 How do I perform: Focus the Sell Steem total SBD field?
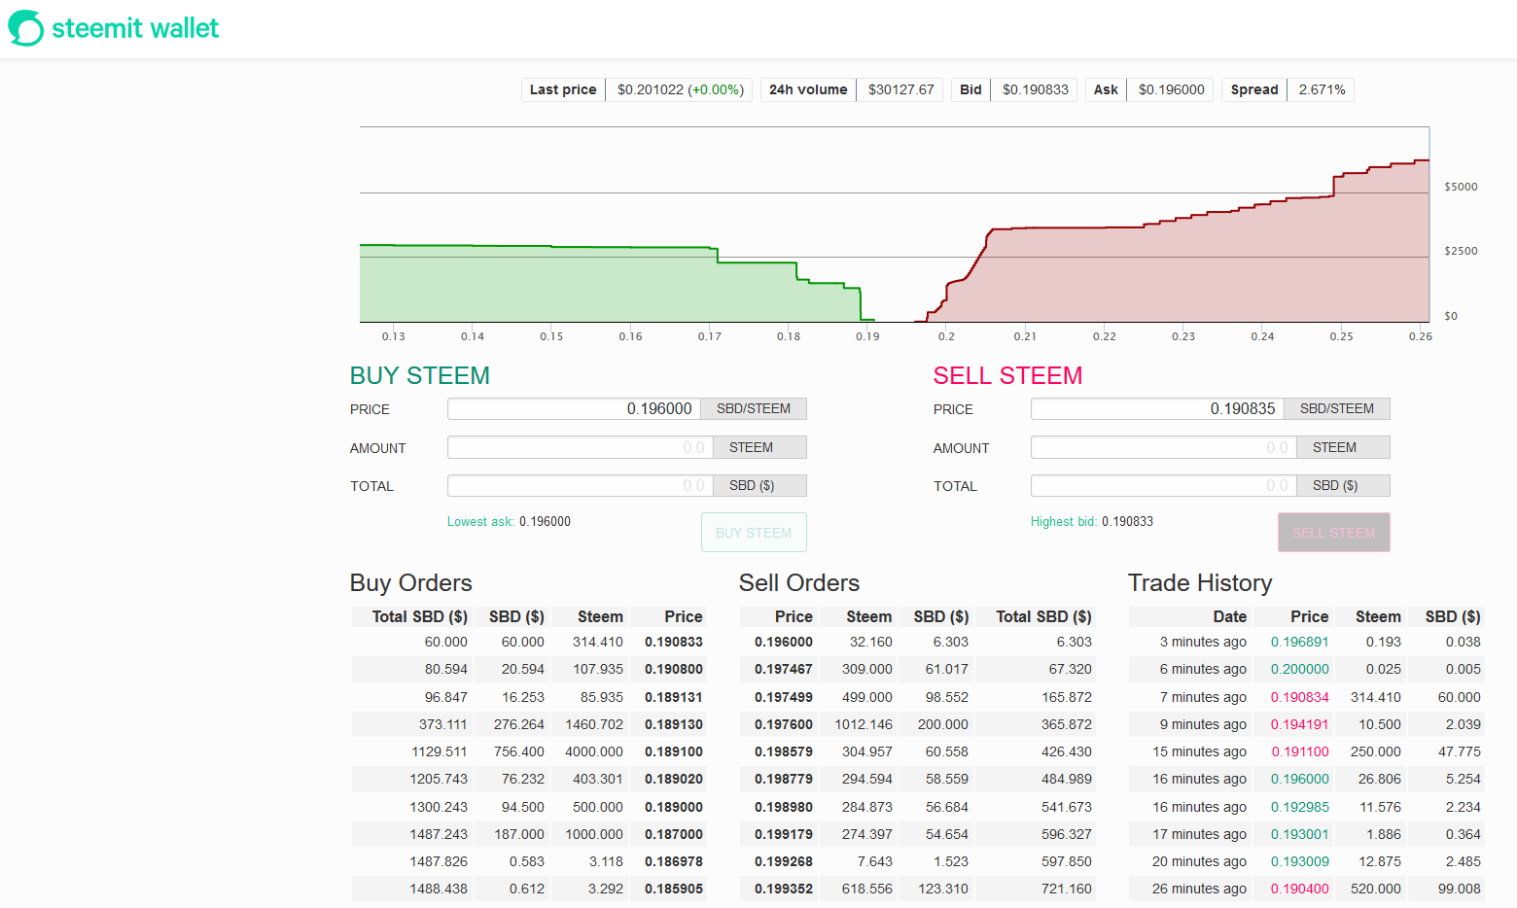(1164, 485)
